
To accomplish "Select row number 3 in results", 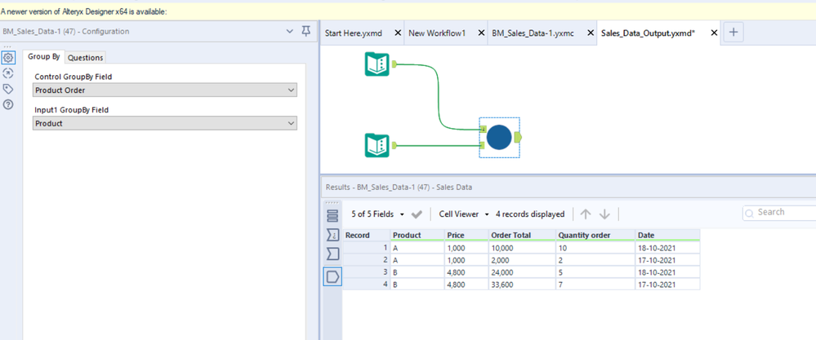I will (367, 272).
